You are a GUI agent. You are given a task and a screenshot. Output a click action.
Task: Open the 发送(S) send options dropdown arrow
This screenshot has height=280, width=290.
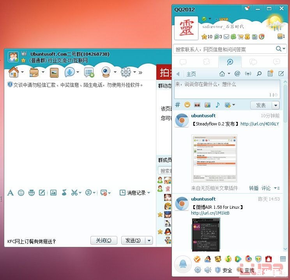pos(149,240)
